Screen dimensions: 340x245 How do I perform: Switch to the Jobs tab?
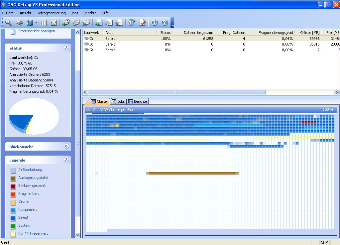tap(118, 101)
